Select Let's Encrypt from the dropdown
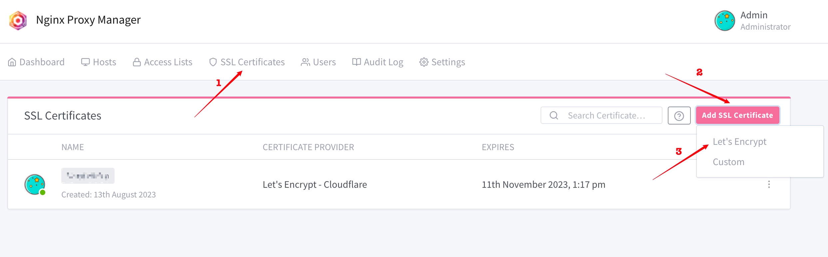The height and width of the screenshot is (257, 828). pyautogui.click(x=739, y=142)
